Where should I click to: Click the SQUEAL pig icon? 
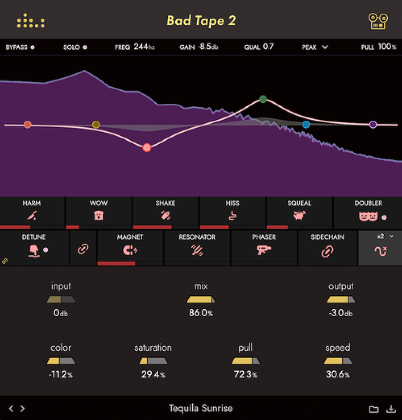pyautogui.click(x=299, y=215)
